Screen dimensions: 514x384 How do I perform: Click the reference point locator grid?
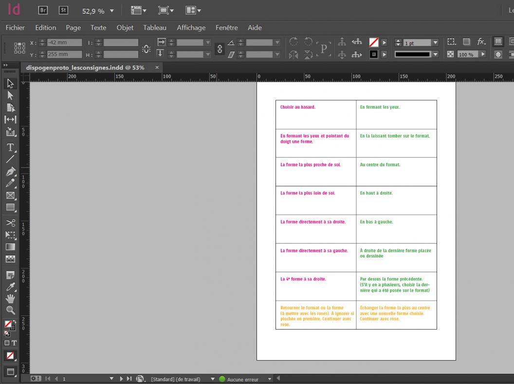[x=19, y=48]
